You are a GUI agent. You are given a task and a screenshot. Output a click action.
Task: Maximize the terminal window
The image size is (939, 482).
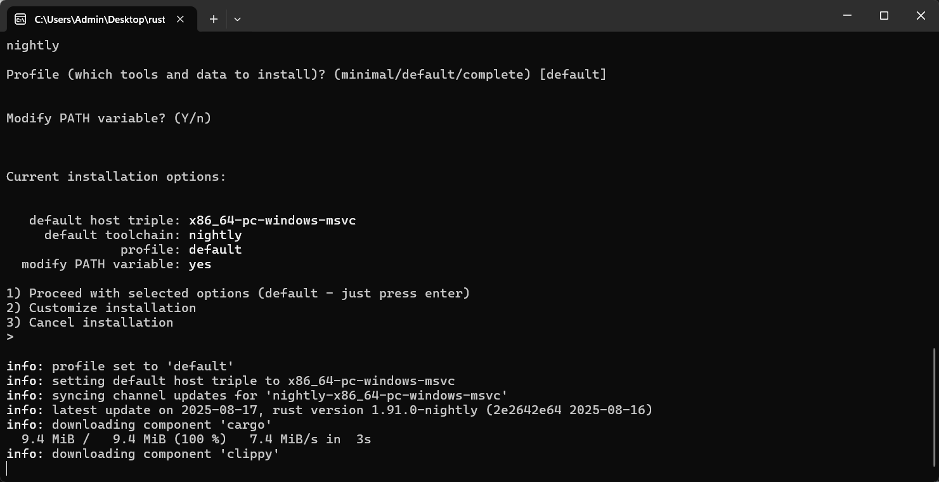[x=884, y=16]
